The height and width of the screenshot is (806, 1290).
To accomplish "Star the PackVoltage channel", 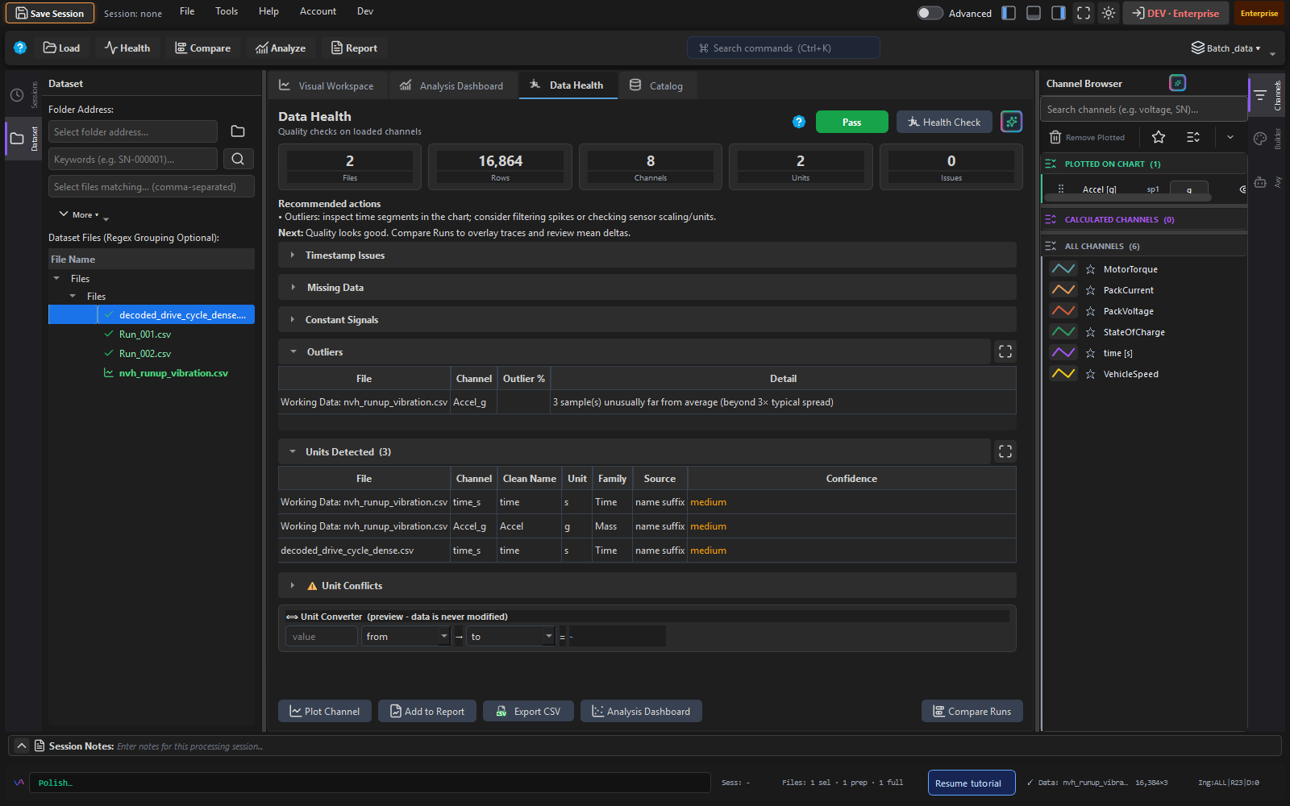I will [1090, 311].
